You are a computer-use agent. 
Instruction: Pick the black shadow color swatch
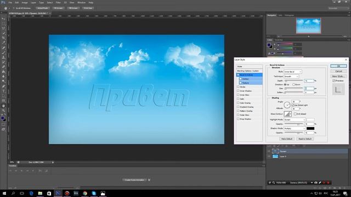coord(310,129)
